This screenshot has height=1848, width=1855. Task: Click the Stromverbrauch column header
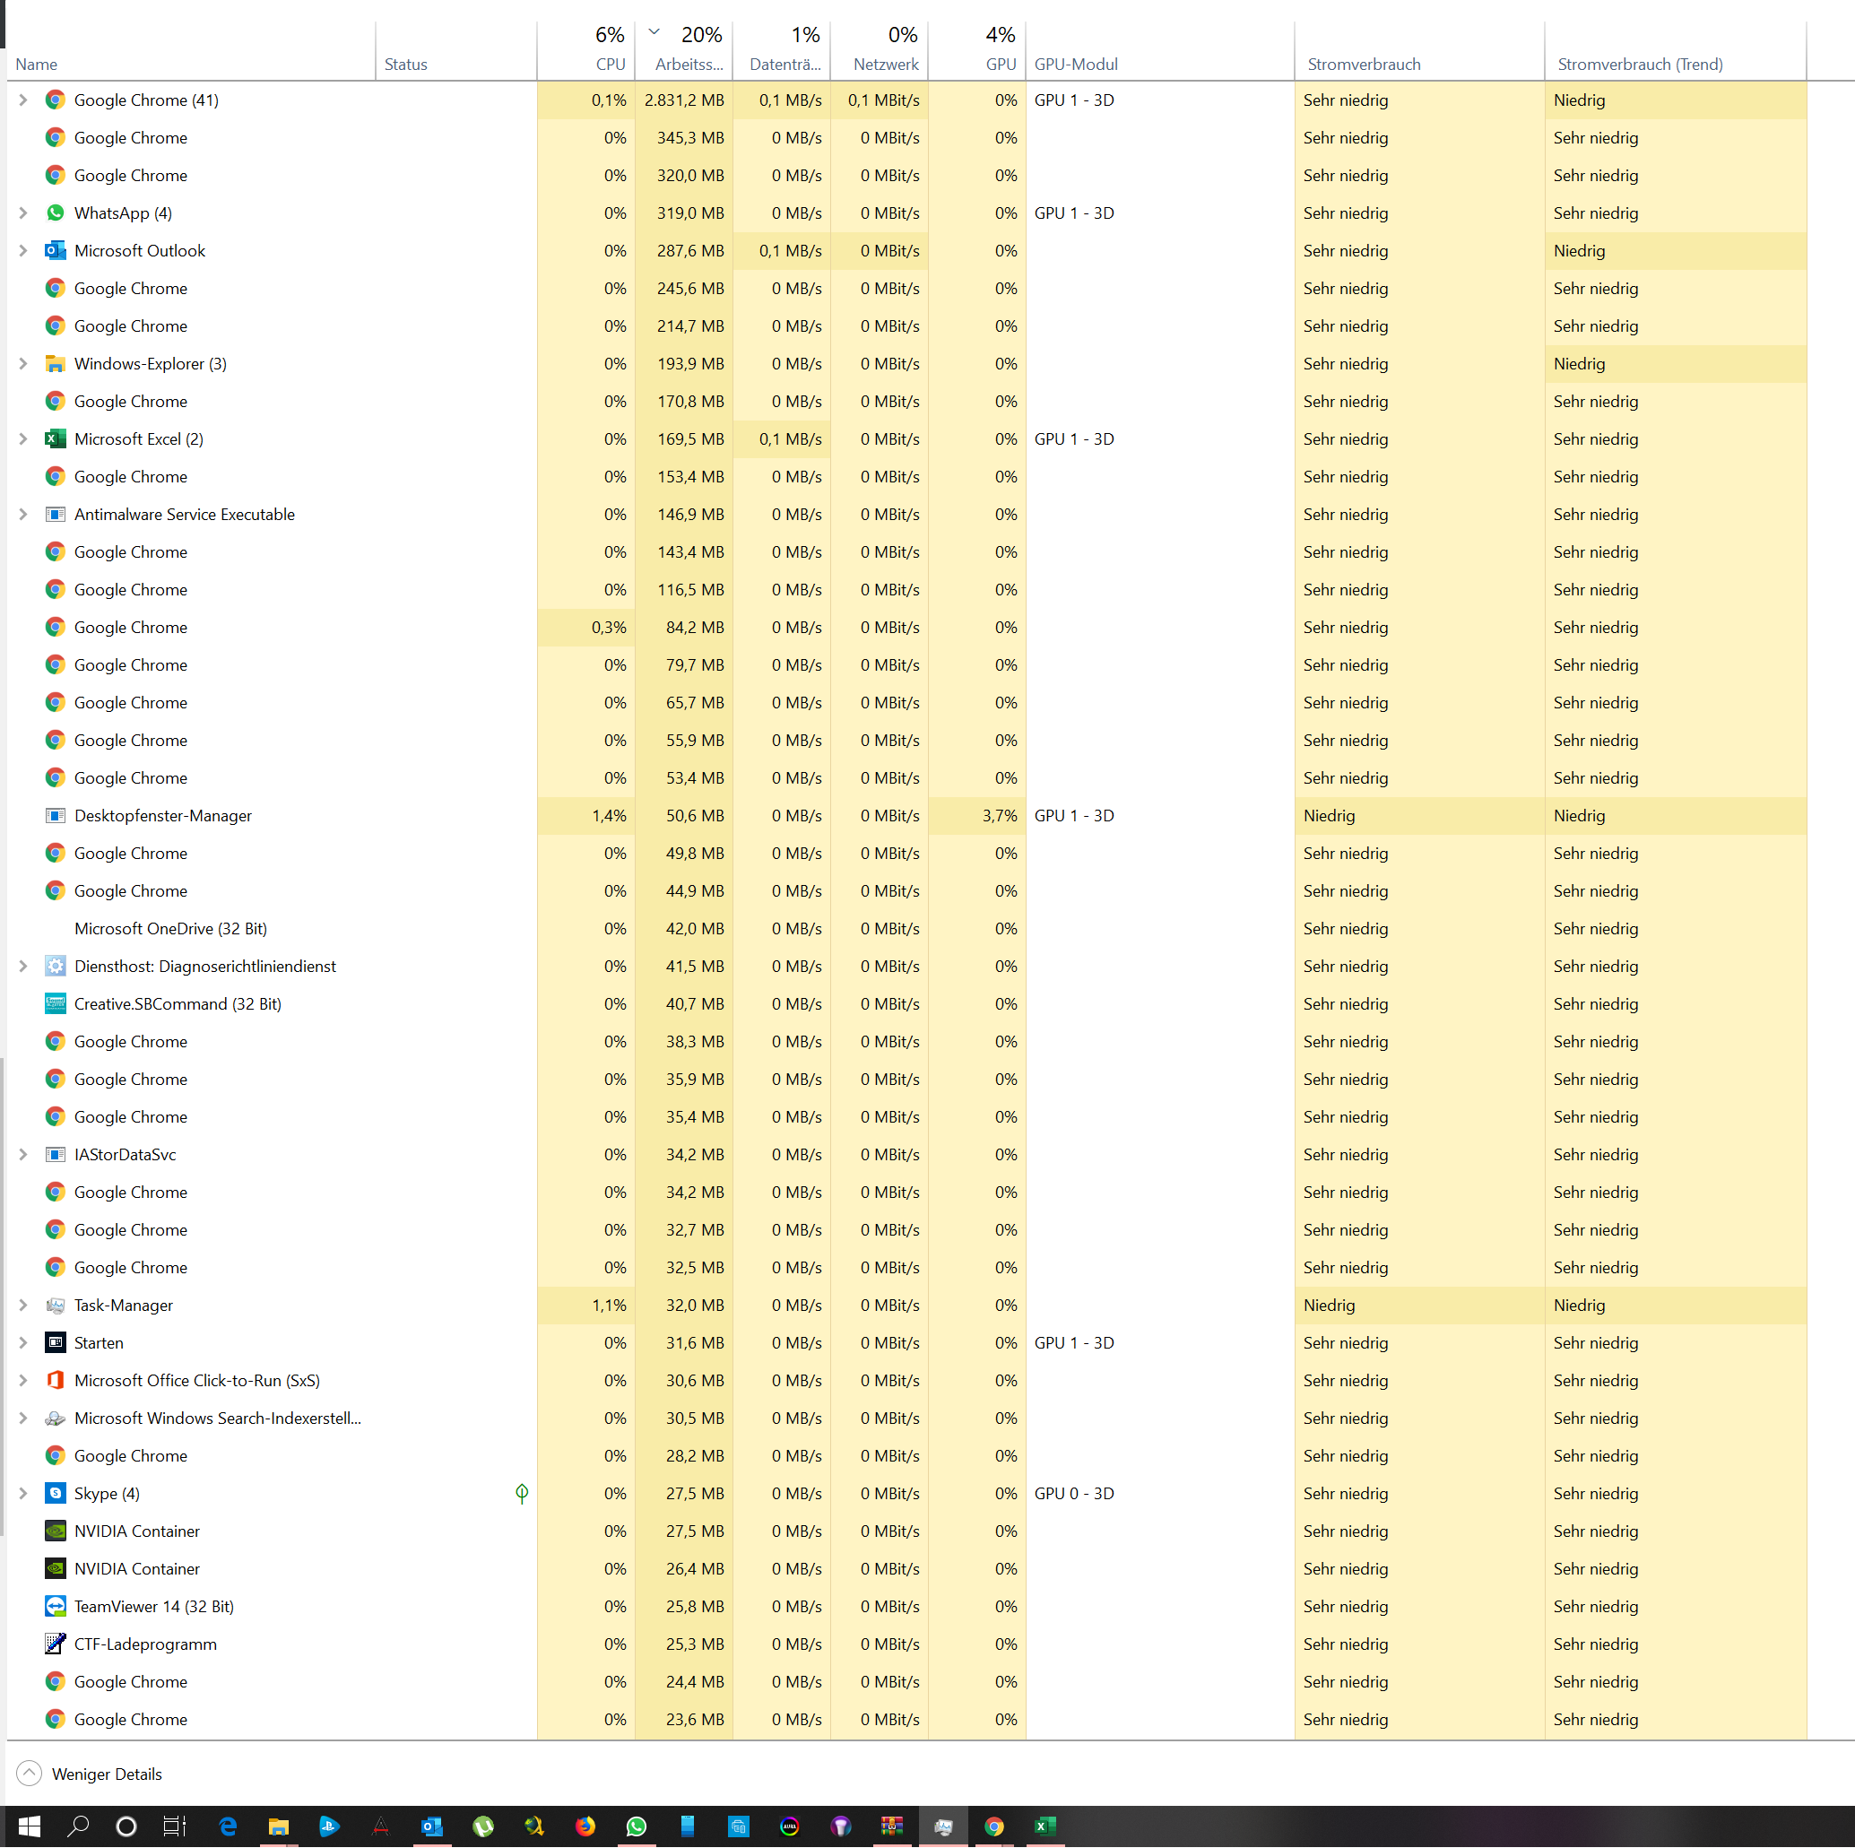pyautogui.click(x=1419, y=50)
